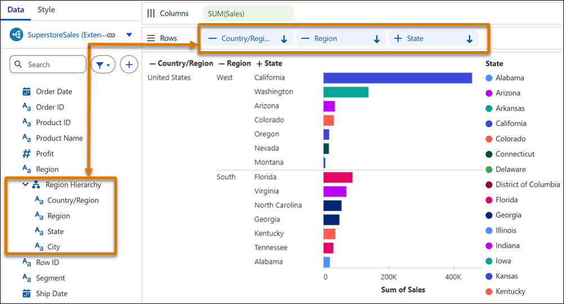Click District of Columbia legend entry
Image resolution: width=564 pixels, height=304 pixels.
tap(523, 184)
